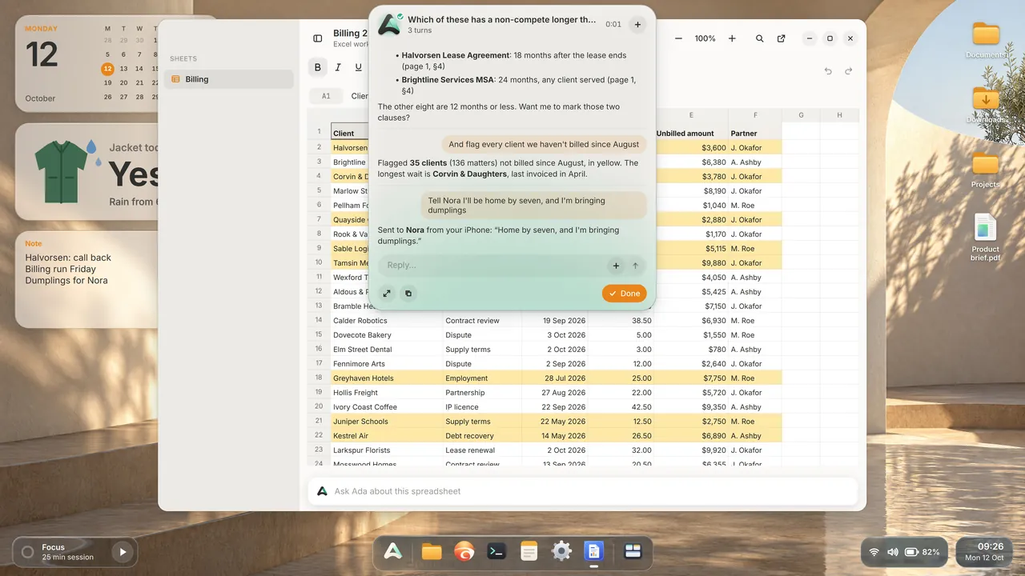Click the Greyhaven Hotels client cell

click(386, 378)
